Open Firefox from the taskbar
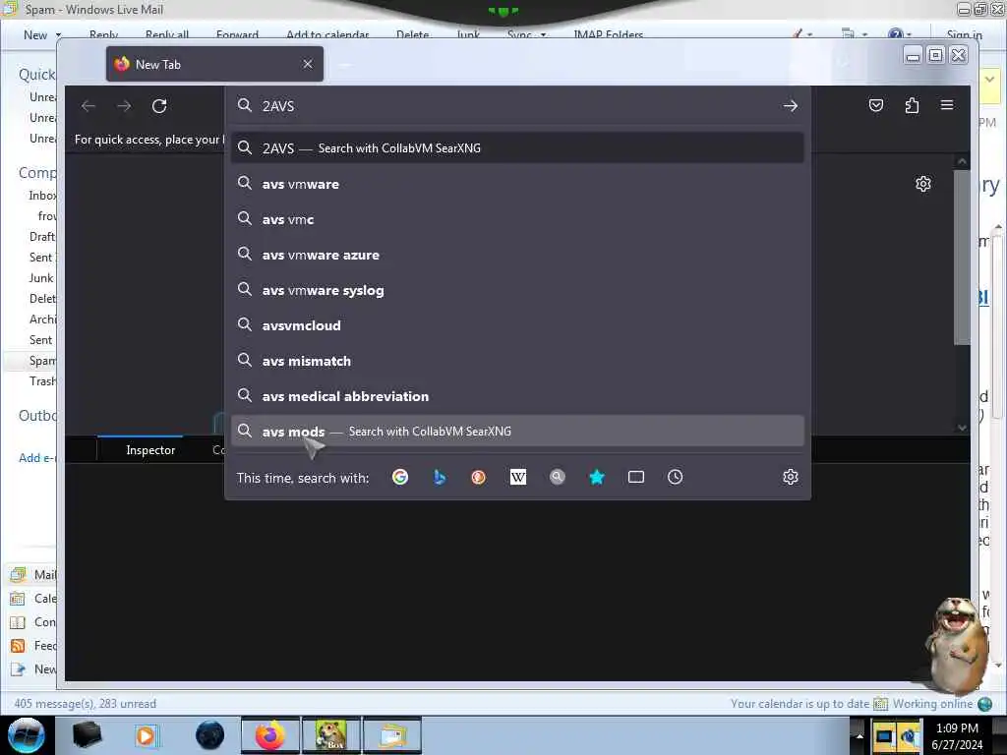Screen dimensions: 1007x755 pyautogui.click(x=269, y=735)
